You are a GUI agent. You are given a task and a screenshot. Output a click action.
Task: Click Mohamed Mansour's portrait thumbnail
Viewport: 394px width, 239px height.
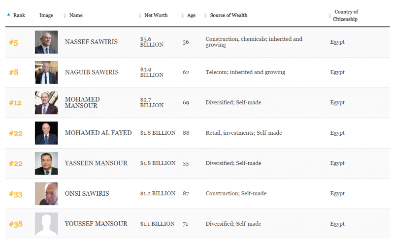pyautogui.click(x=46, y=103)
